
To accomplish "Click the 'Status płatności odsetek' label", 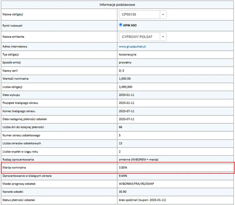I will coord(19,200).
